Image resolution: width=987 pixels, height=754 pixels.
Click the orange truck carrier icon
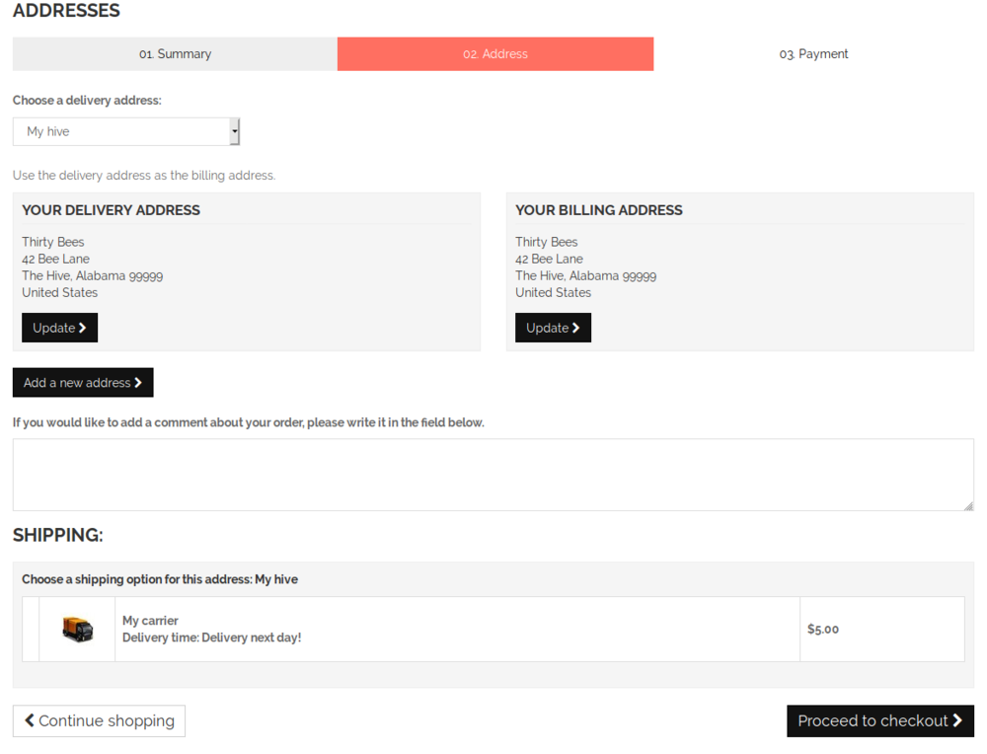pyautogui.click(x=77, y=629)
